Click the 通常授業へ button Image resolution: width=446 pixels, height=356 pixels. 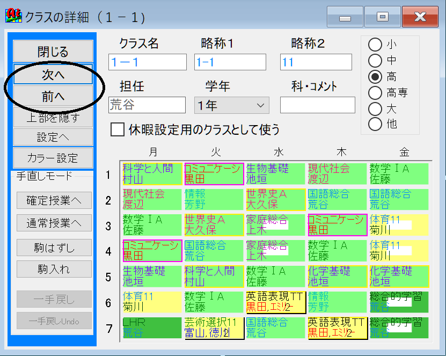(54, 223)
